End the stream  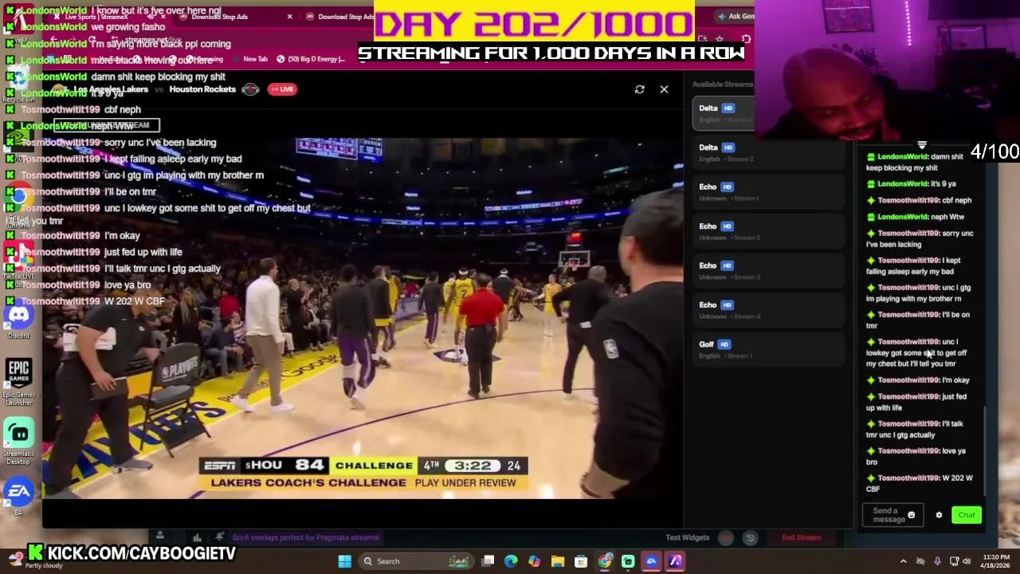[x=801, y=537]
